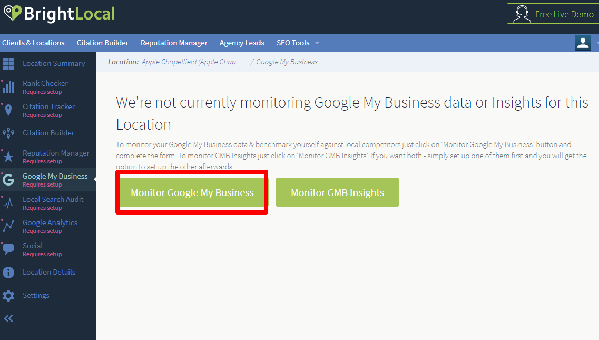Click 'Requires setup' under Rank Checker
Viewport: 599px width, 340px height.
(42, 92)
